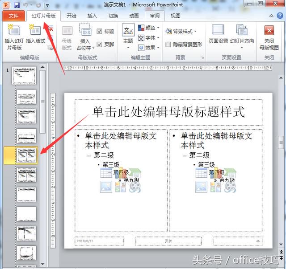Viewport: 286px width, 269px height.
Task: Click the slide number placeholder at bottom right
Action: (x=238, y=241)
